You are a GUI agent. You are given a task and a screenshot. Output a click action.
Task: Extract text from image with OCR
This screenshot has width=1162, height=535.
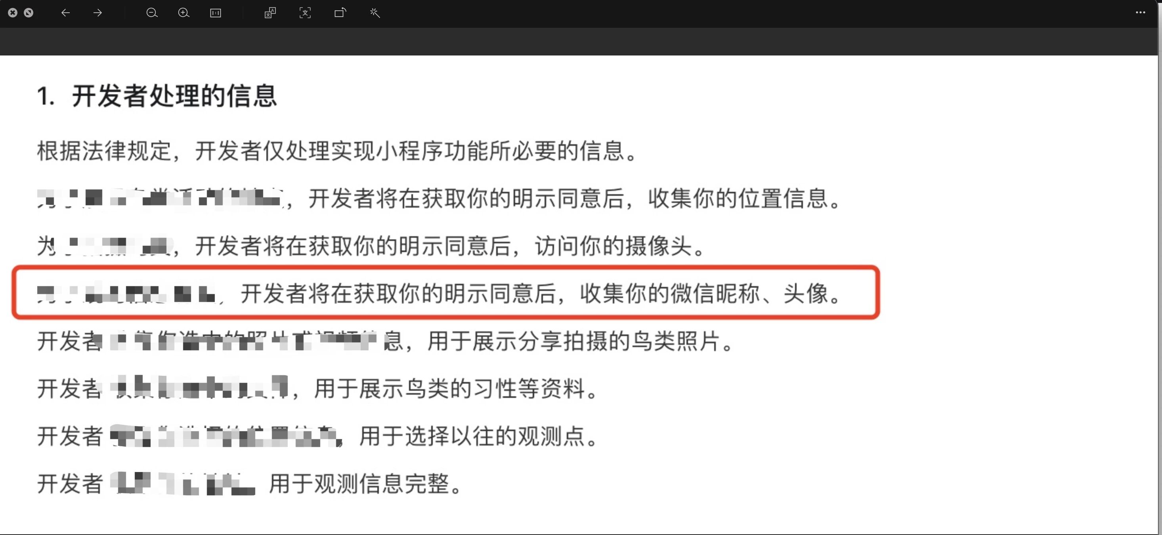[306, 13]
